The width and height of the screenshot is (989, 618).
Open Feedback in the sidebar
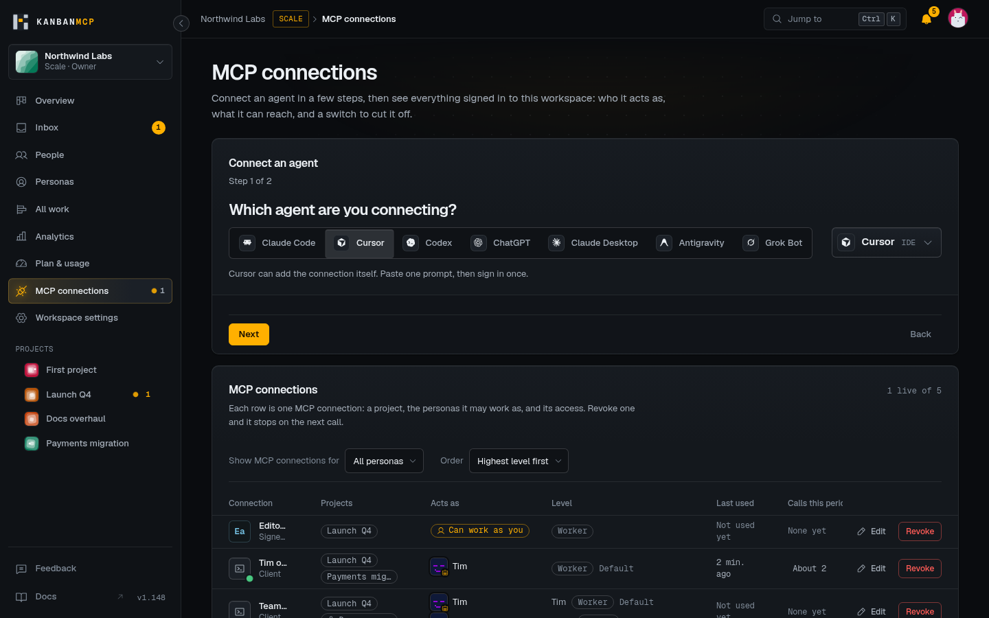[x=90, y=569]
